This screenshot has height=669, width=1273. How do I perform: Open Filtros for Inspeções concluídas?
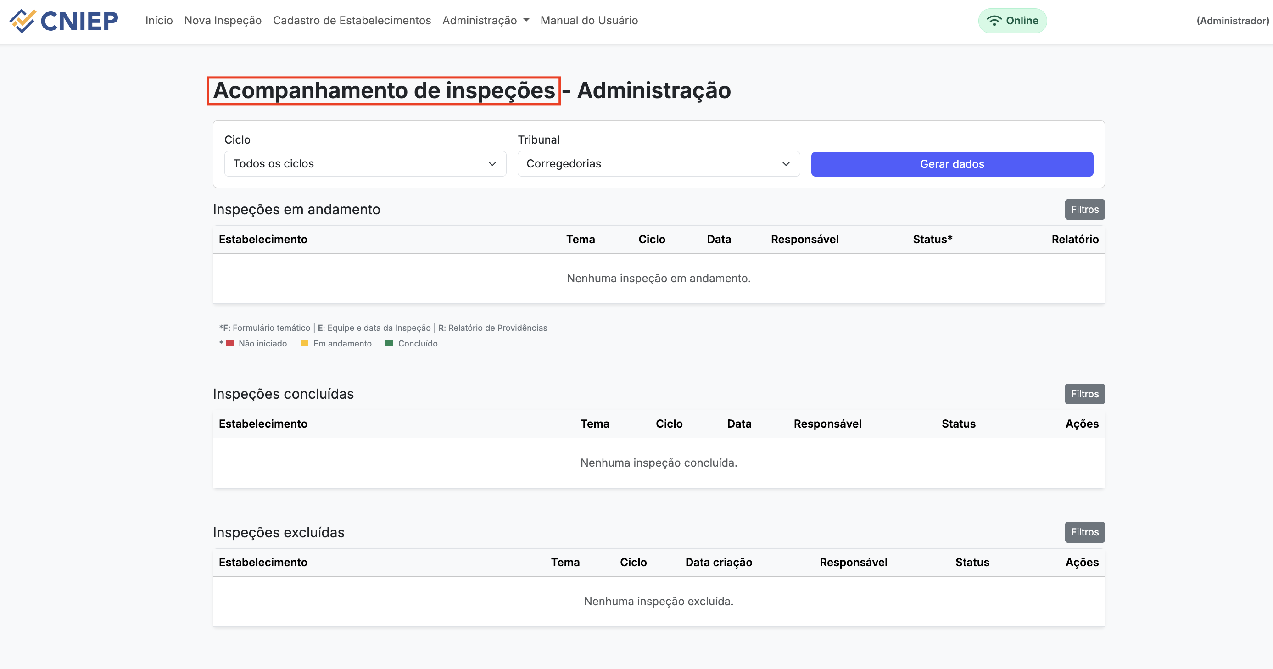pos(1084,394)
